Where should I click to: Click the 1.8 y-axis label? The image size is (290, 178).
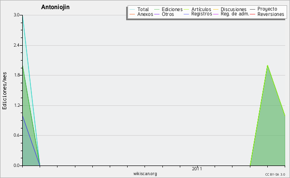[x=16, y=75]
